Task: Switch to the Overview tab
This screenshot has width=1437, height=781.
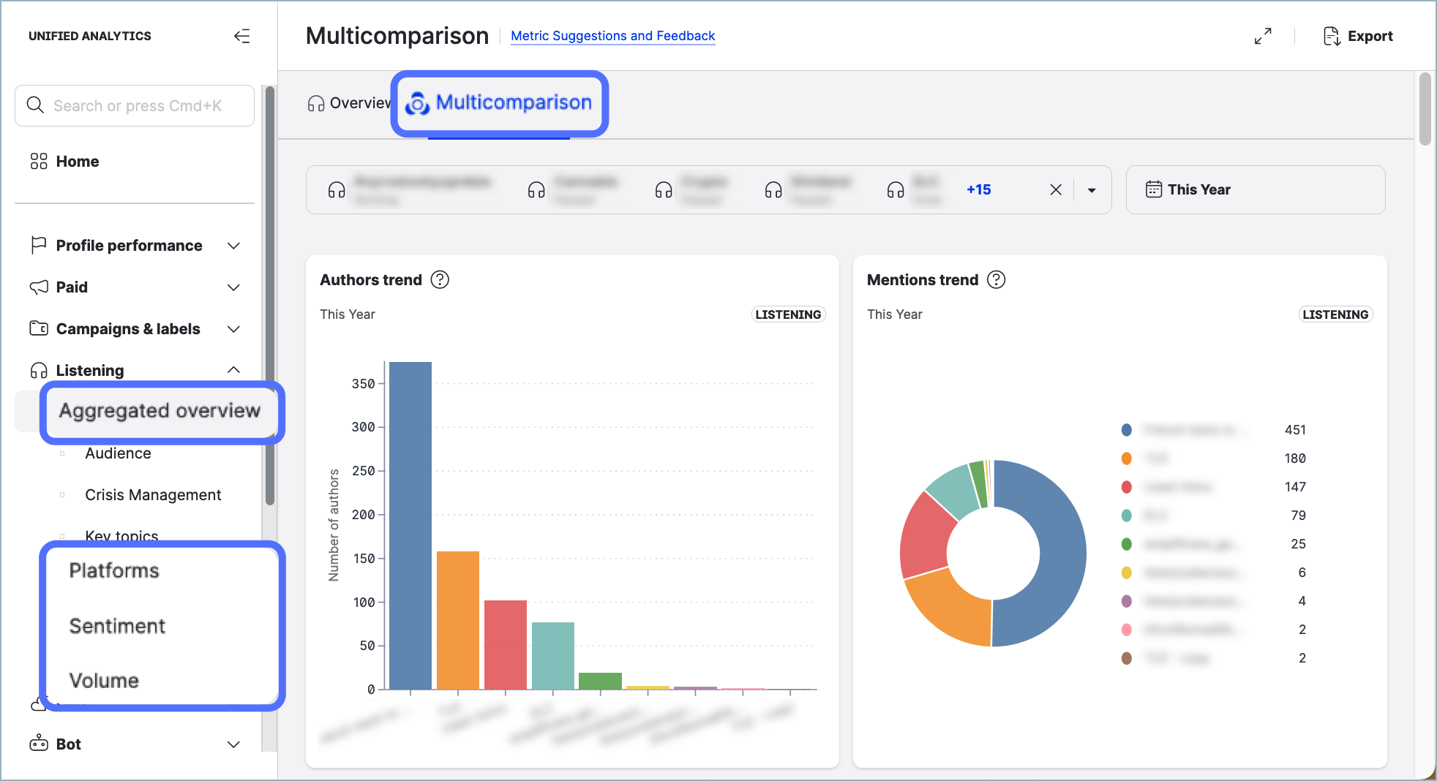Action: pos(349,103)
